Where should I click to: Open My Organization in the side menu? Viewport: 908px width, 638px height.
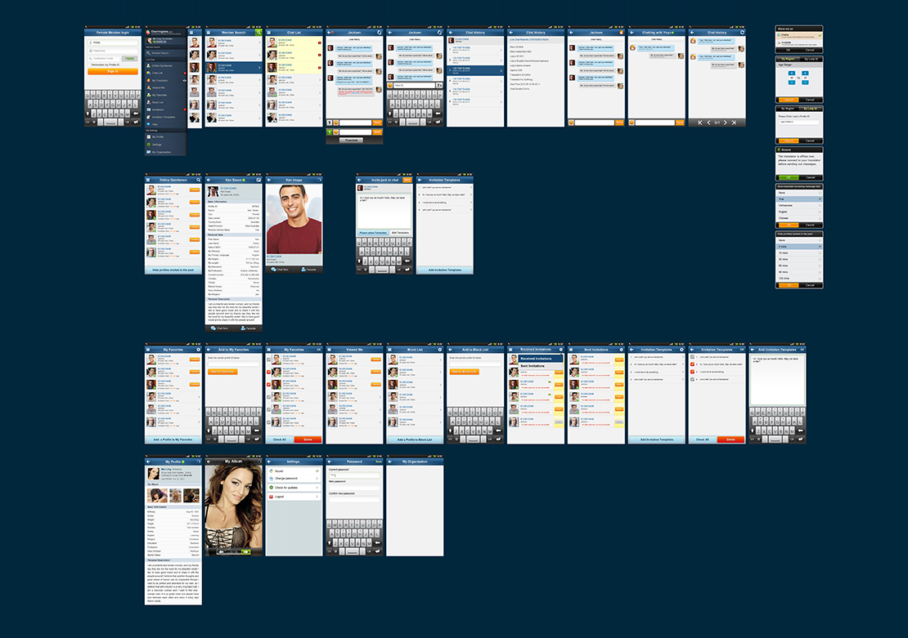point(165,152)
